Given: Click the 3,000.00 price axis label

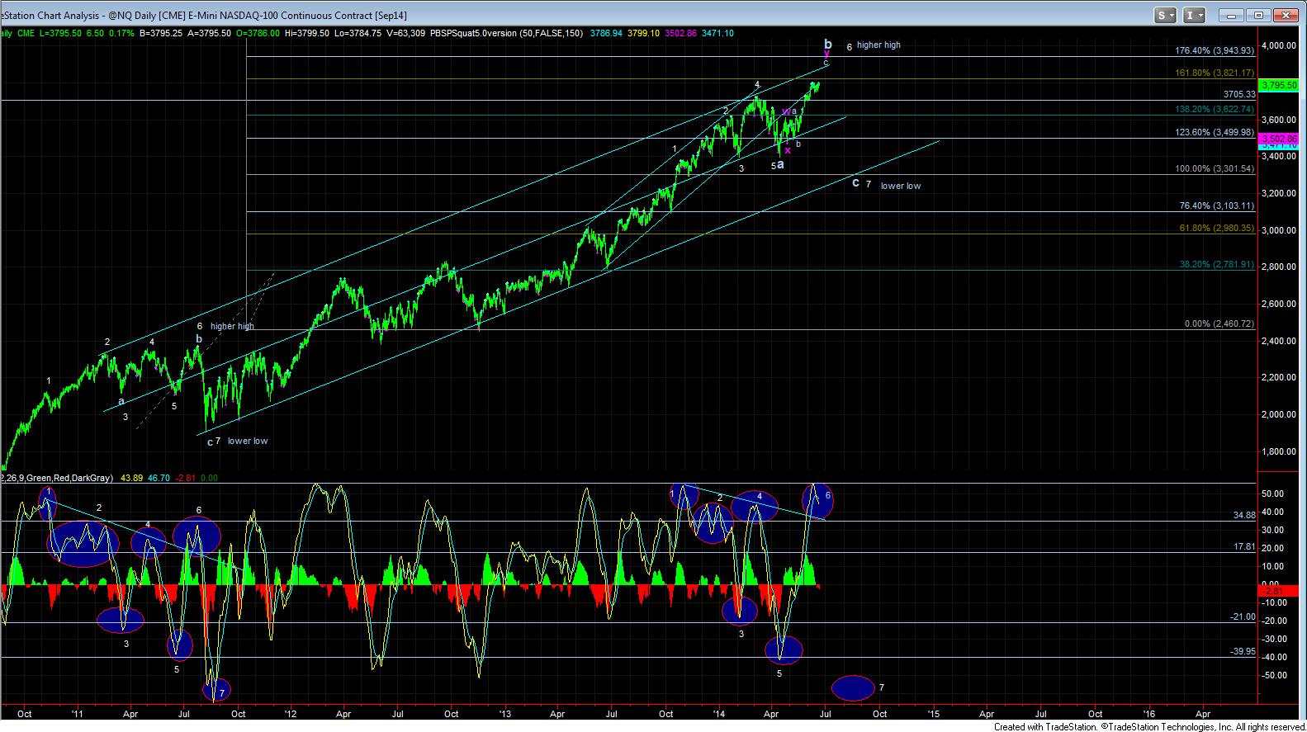Looking at the screenshot, I should click(1278, 230).
